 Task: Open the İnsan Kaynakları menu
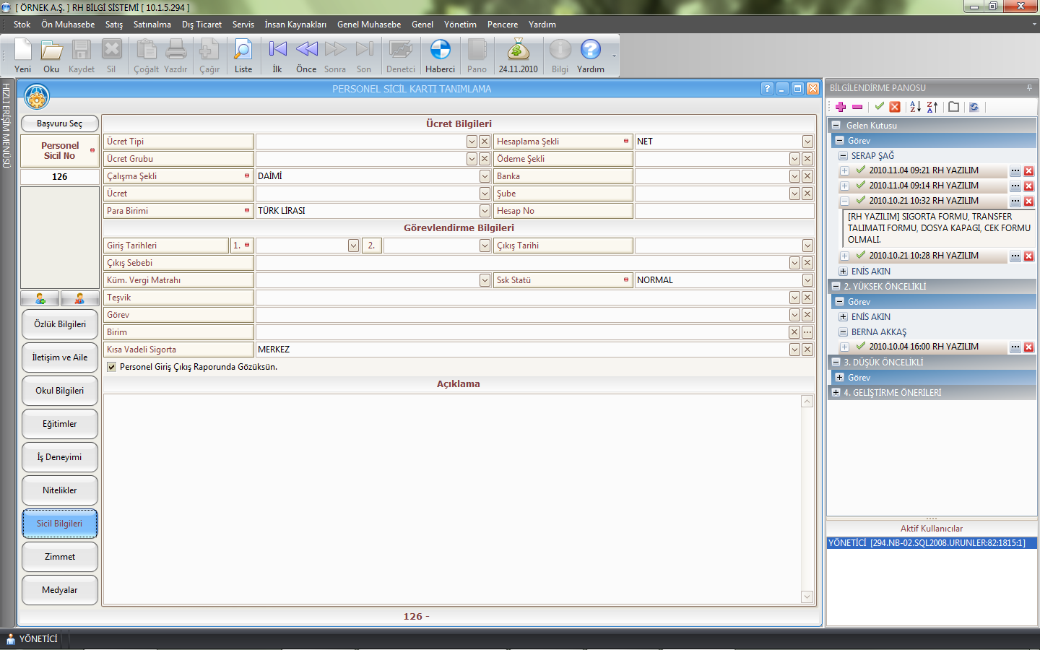(x=295, y=25)
